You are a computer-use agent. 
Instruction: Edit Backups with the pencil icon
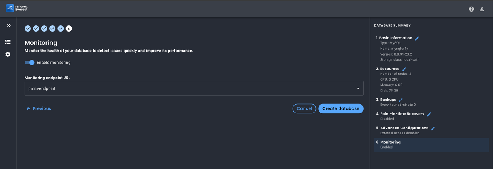click(401, 100)
